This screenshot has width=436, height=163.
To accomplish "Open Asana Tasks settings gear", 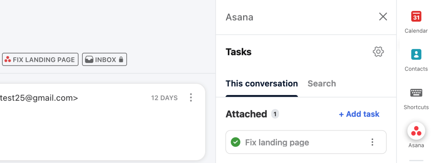I will 378,52.
